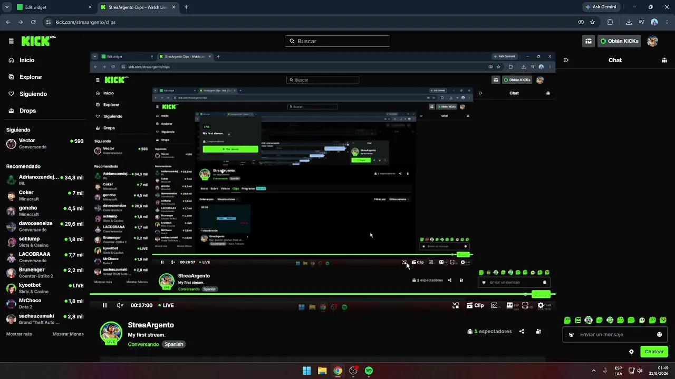Open Windows Start menu
675x379 pixels.
pos(306,371)
